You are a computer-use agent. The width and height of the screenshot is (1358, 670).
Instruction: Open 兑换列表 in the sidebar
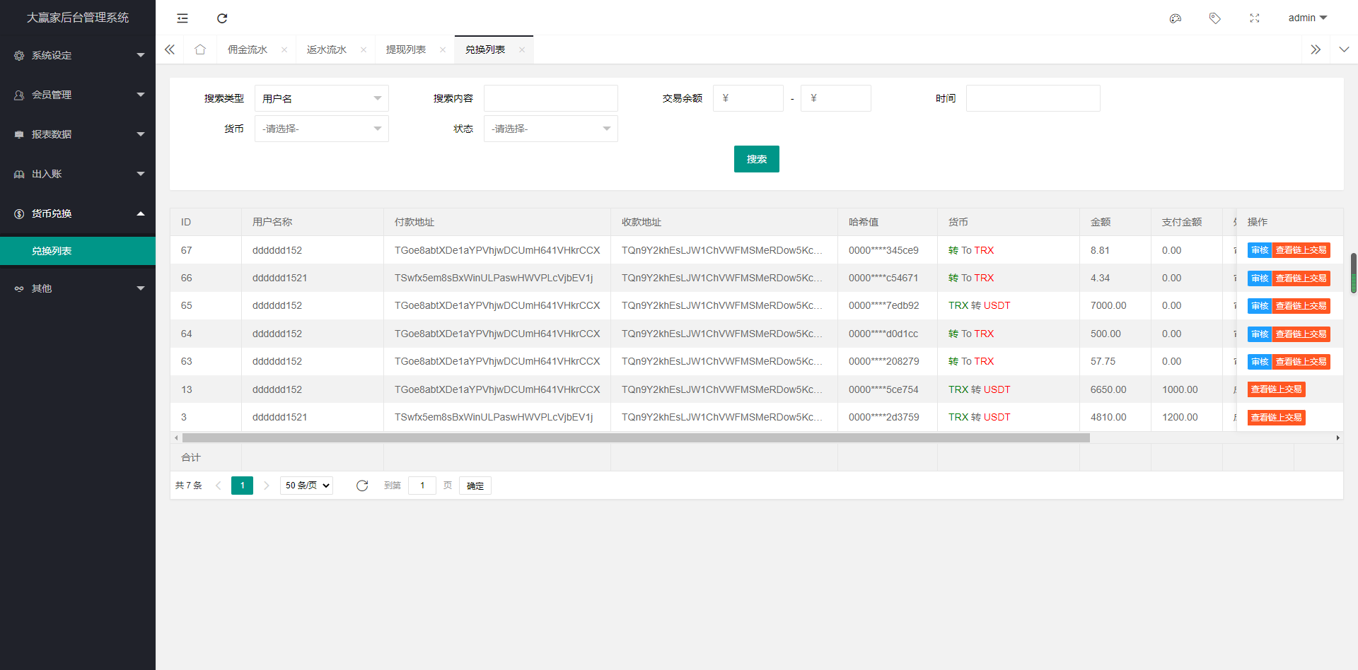tap(78, 251)
